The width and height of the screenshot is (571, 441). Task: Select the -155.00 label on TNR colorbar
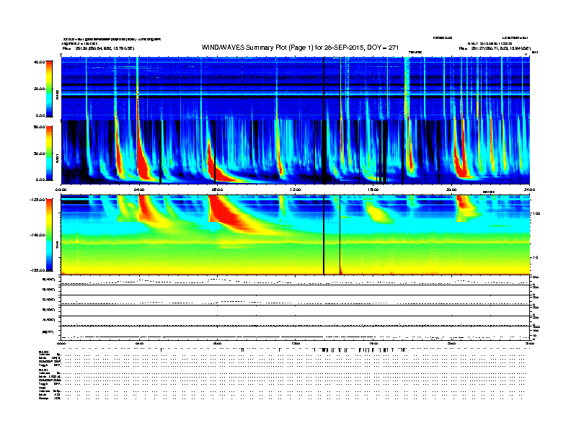pyautogui.click(x=37, y=270)
